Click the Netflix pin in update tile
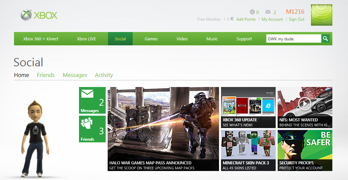Image resolution: width=348 pixels, height=180 pixels. point(242,106)
